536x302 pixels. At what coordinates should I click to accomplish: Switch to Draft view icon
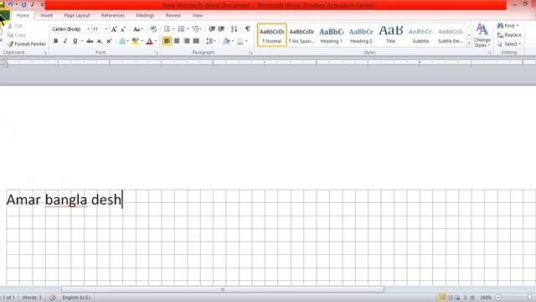pos(472,298)
